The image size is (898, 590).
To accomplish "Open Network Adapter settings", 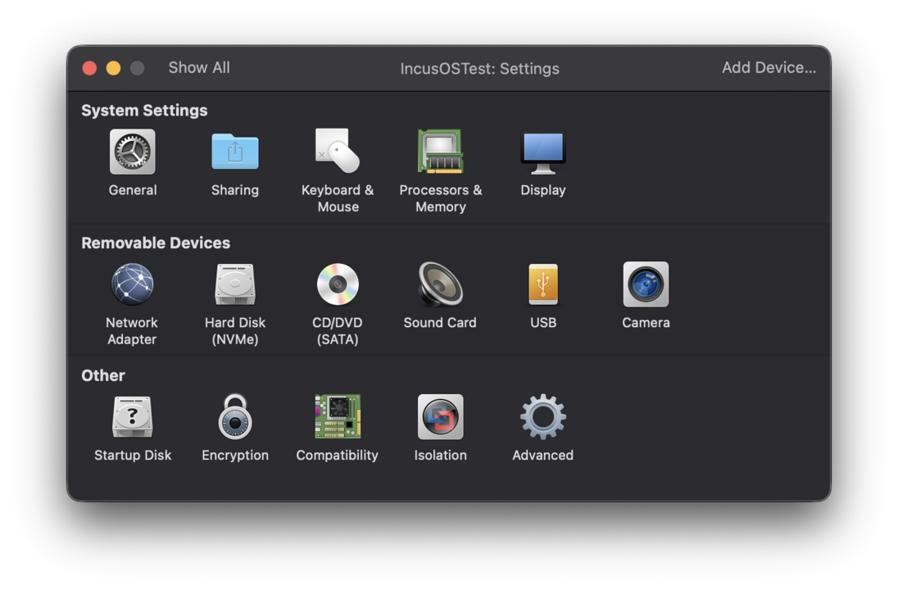I will (x=132, y=284).
